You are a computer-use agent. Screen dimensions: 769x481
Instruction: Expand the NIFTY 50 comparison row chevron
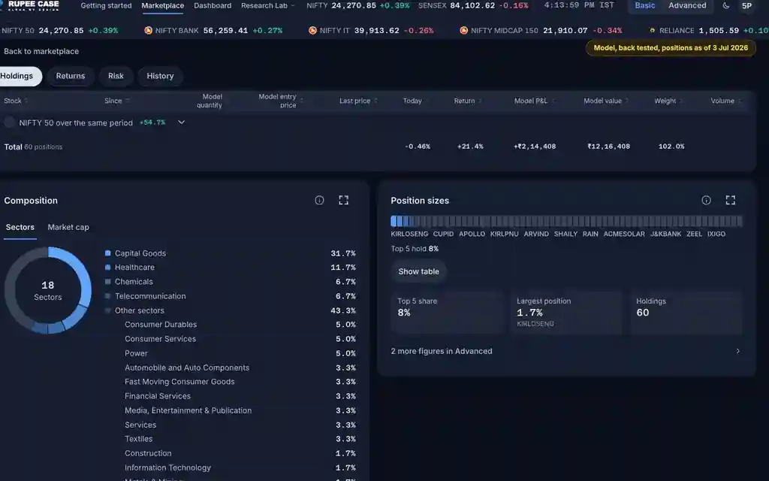[182, 123]
